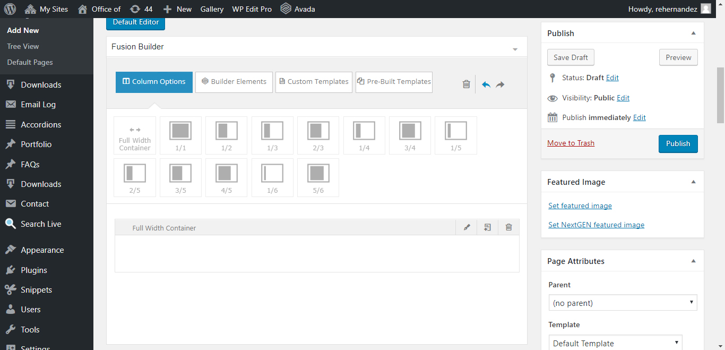Add a 1/6 column layout
Screen dimensions: 725x350
[x=272, y=177]
